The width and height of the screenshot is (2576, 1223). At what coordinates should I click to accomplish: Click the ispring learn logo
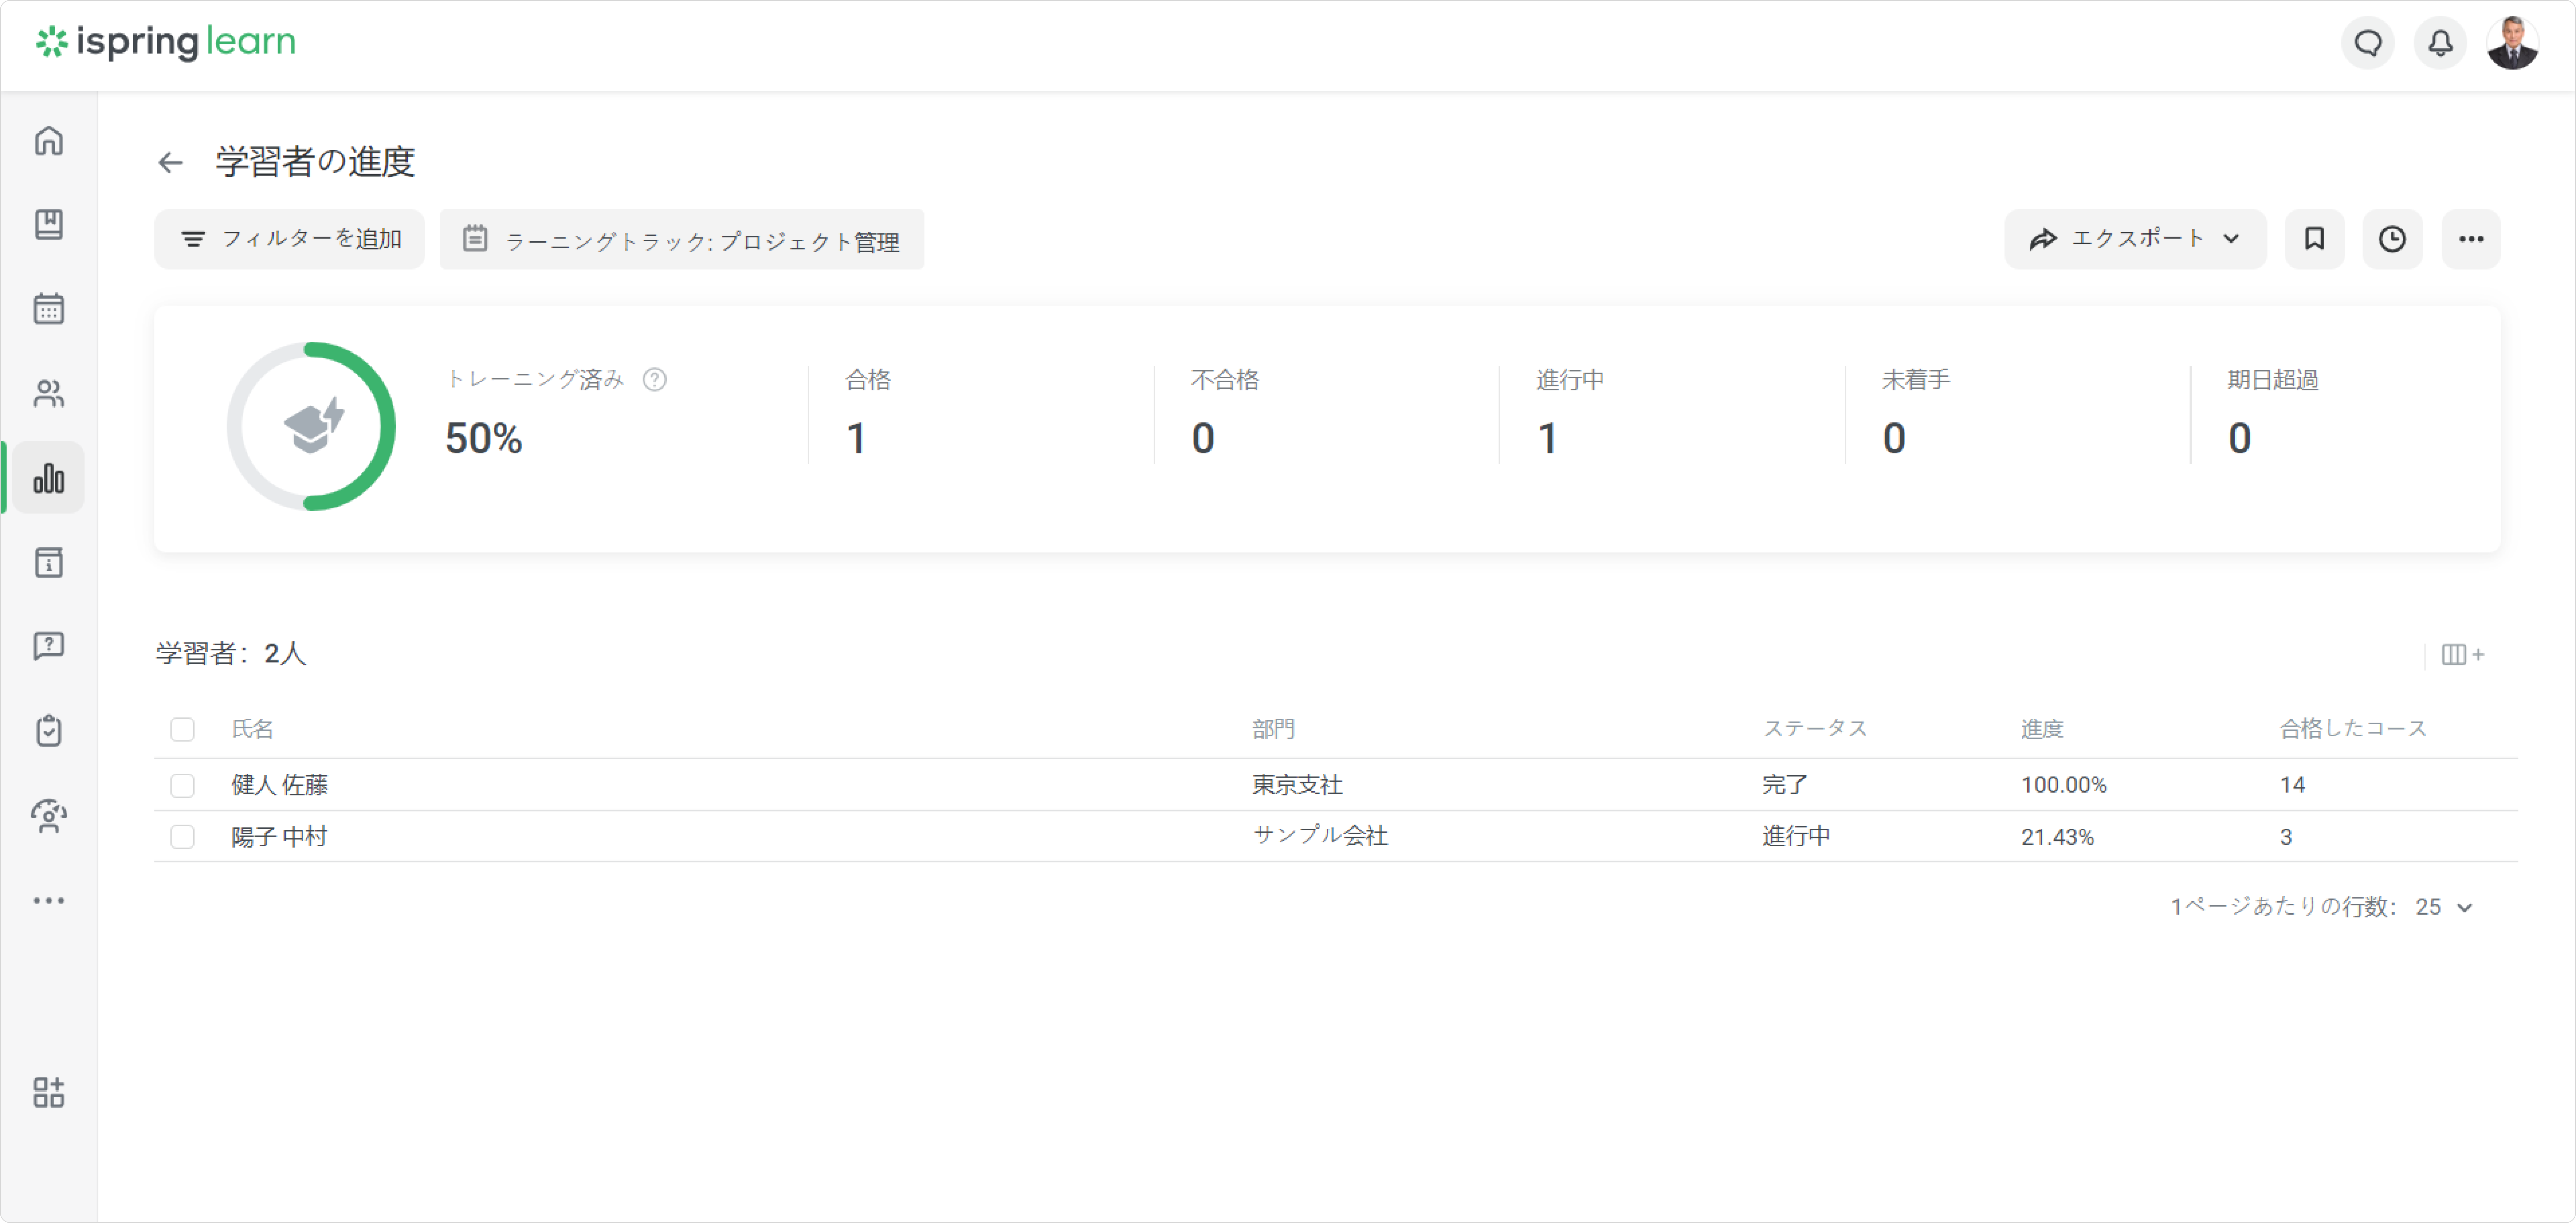[x=166, y=42]
